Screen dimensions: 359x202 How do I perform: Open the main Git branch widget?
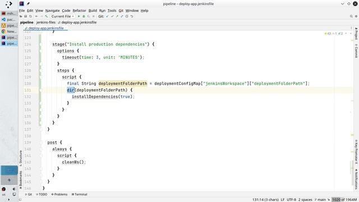[x=320, y=200]
